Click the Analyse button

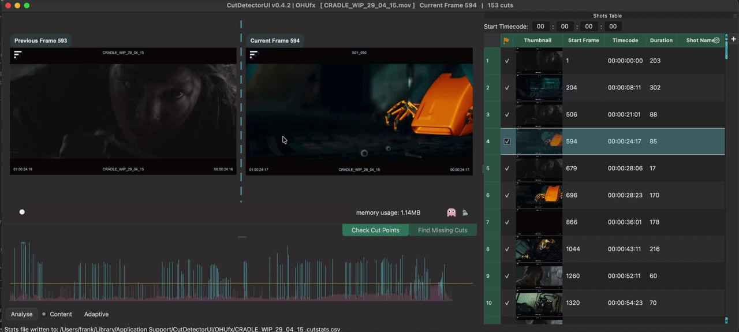point(22,314)
